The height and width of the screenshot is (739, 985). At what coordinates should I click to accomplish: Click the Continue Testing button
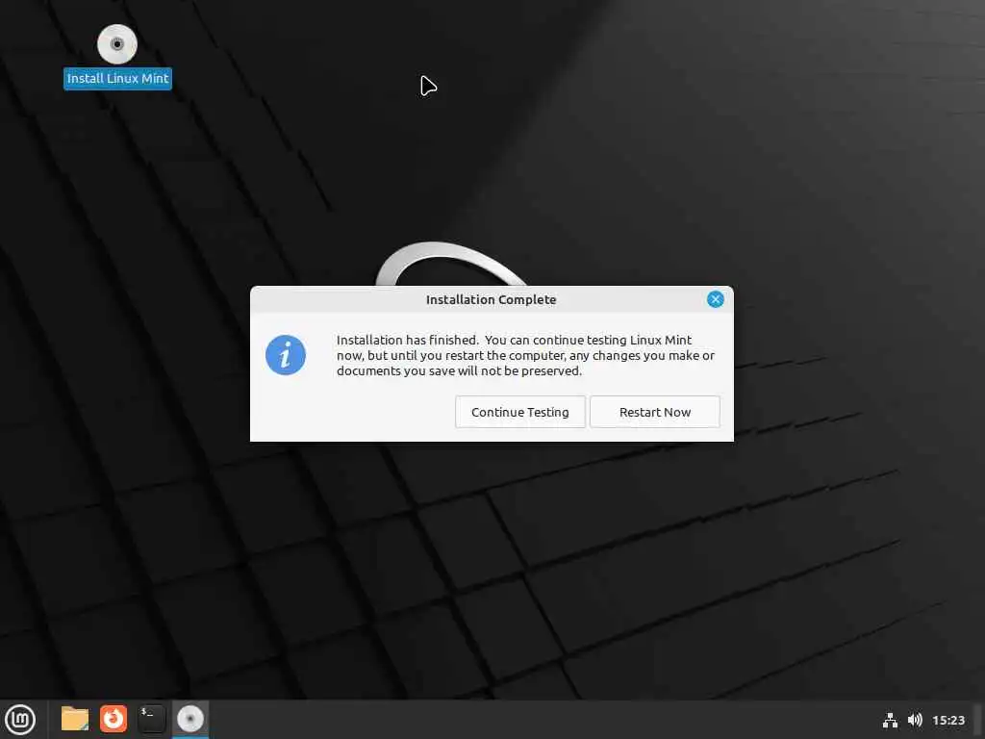[x=520, y=412]
